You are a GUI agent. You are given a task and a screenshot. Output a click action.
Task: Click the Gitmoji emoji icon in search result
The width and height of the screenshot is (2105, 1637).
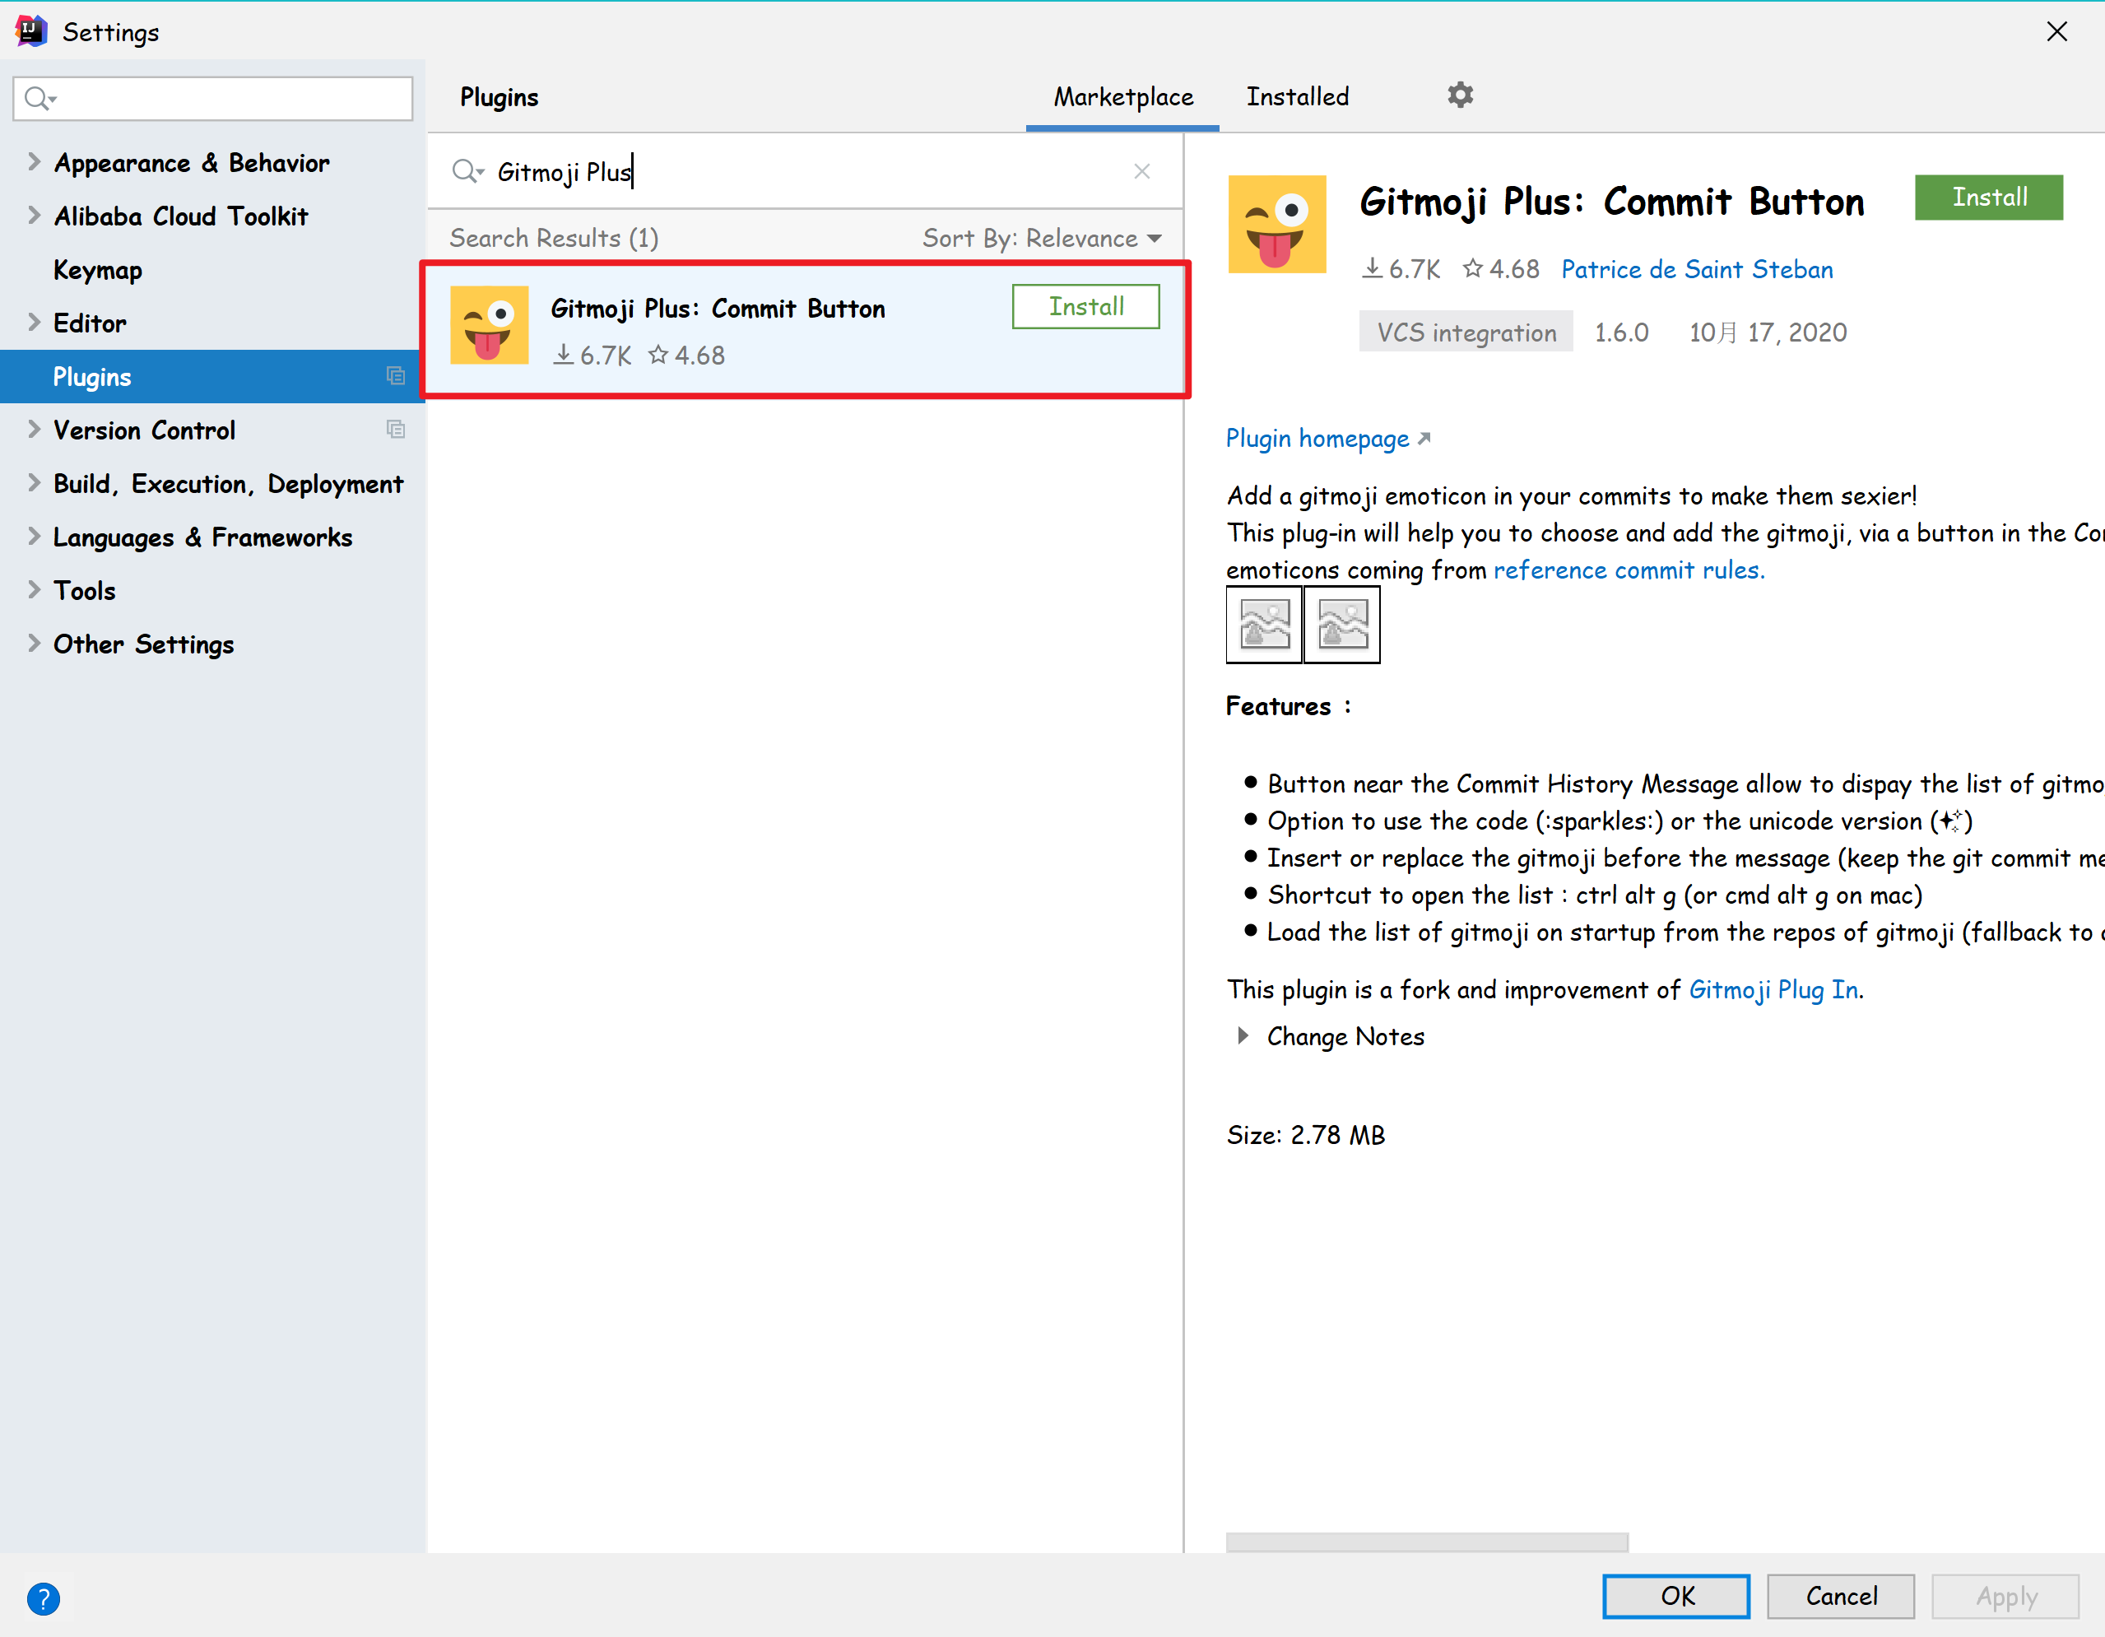pos(489,325)
